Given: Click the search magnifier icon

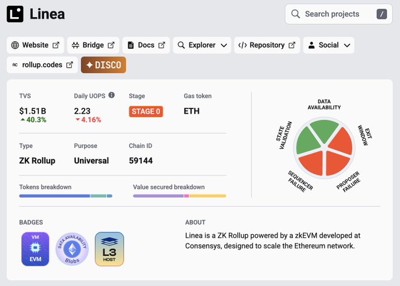Looking at the screenshot, I should tap(295, 14).
